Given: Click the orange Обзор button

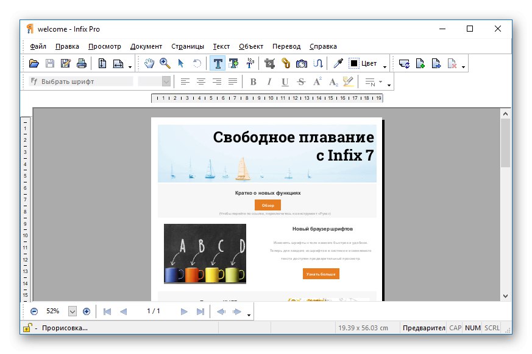Looking at the screenshot, I should point(268,205).
